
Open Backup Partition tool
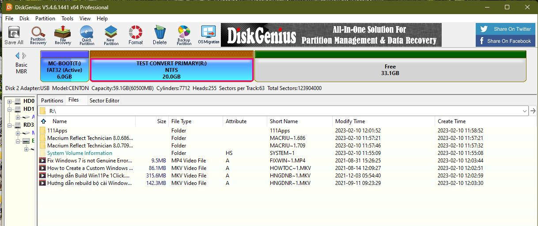(184, 35)
